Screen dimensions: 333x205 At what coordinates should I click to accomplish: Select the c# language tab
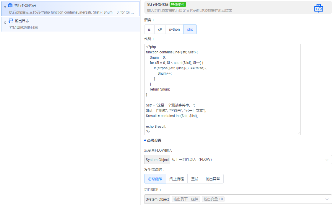click(x=160, y=29)
